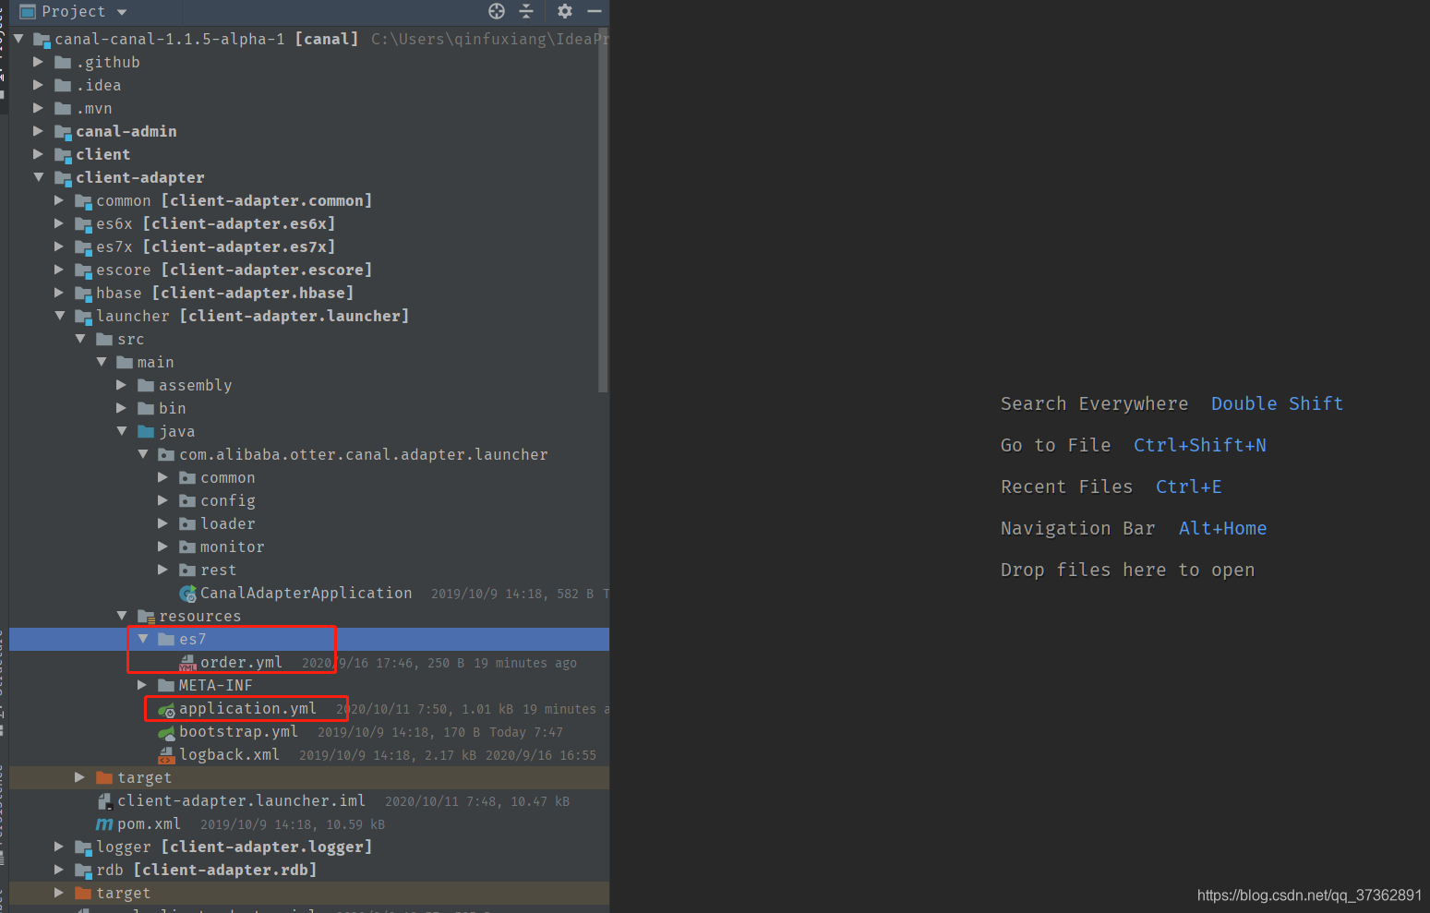Click the Ctrl+E shortcut text
Viewport: 1430px width, 913px height.
pos(1188,487)
